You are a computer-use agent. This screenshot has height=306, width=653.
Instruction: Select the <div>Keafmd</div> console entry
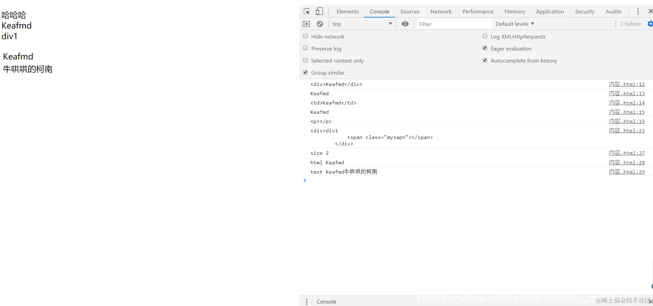pos(336,84)
